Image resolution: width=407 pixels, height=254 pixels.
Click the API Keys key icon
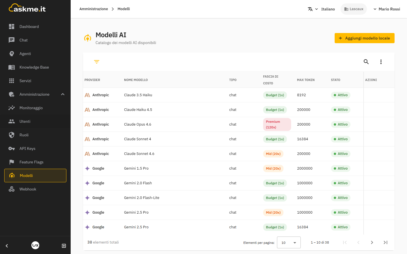pyautogui.click(x=12, y=148)
